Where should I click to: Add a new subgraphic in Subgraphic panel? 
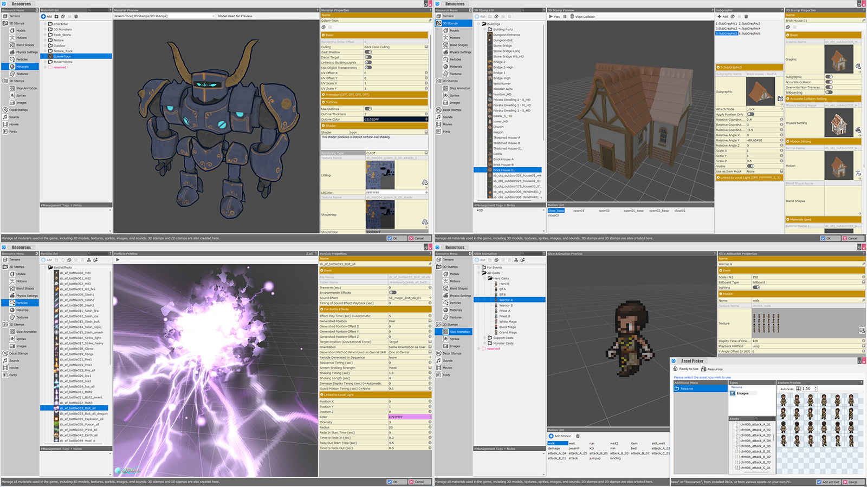tap(722, 16)
